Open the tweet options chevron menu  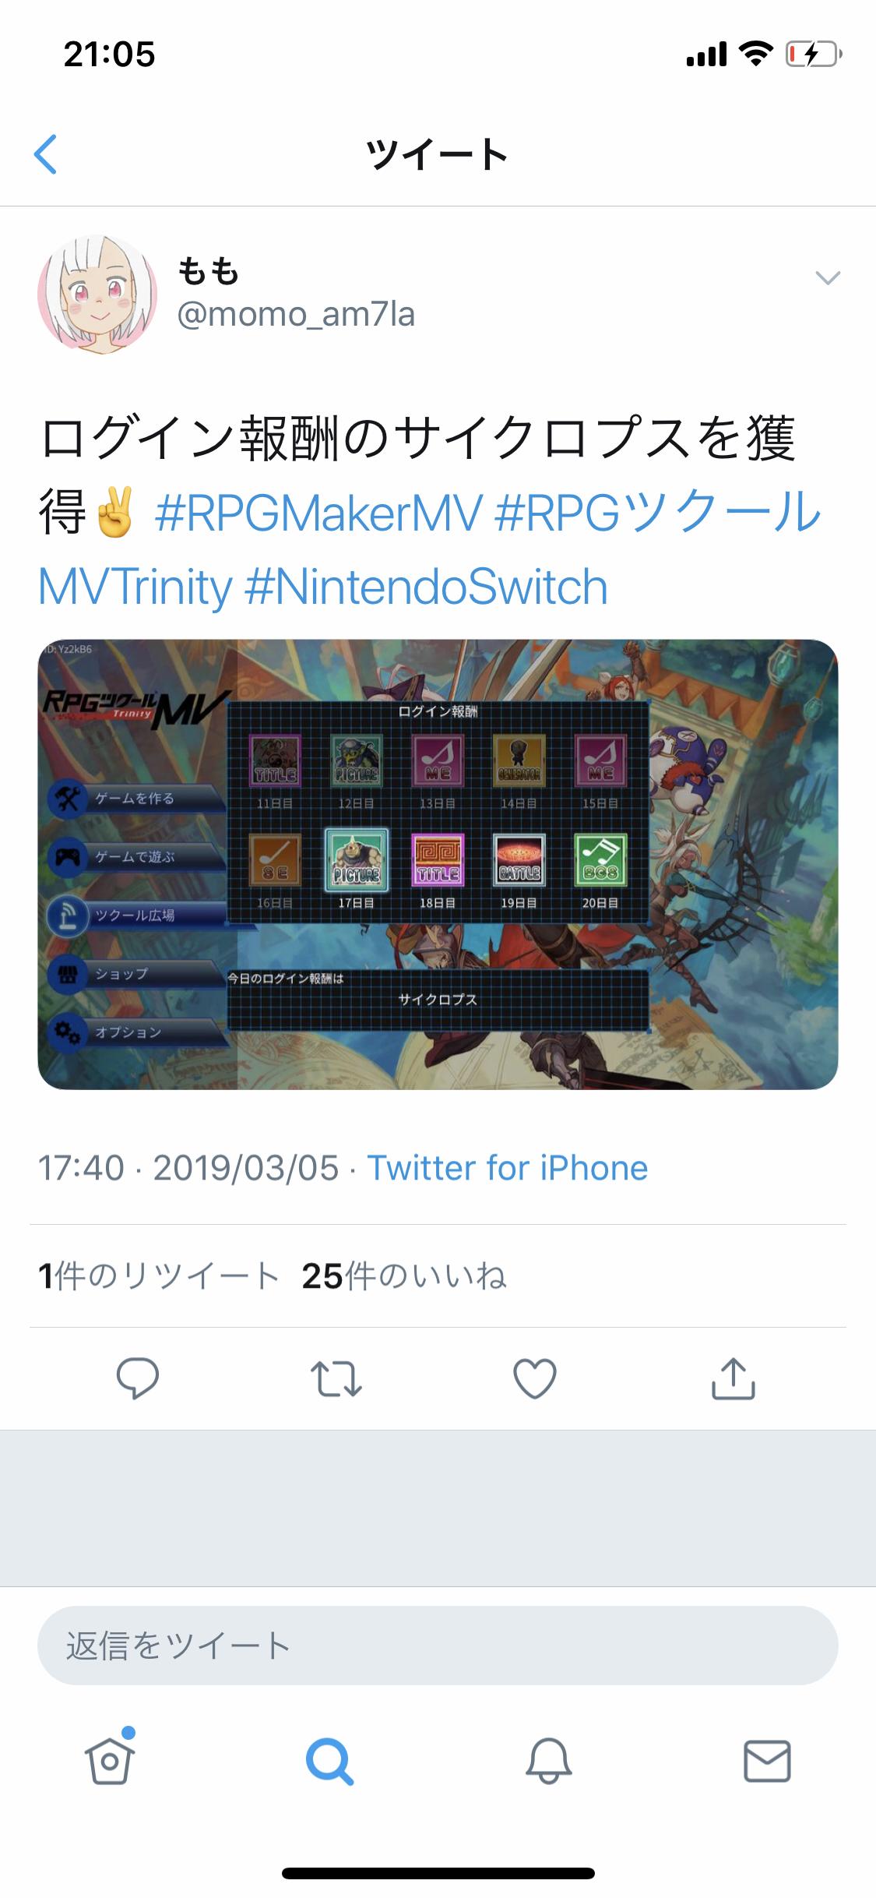[827, 277]
